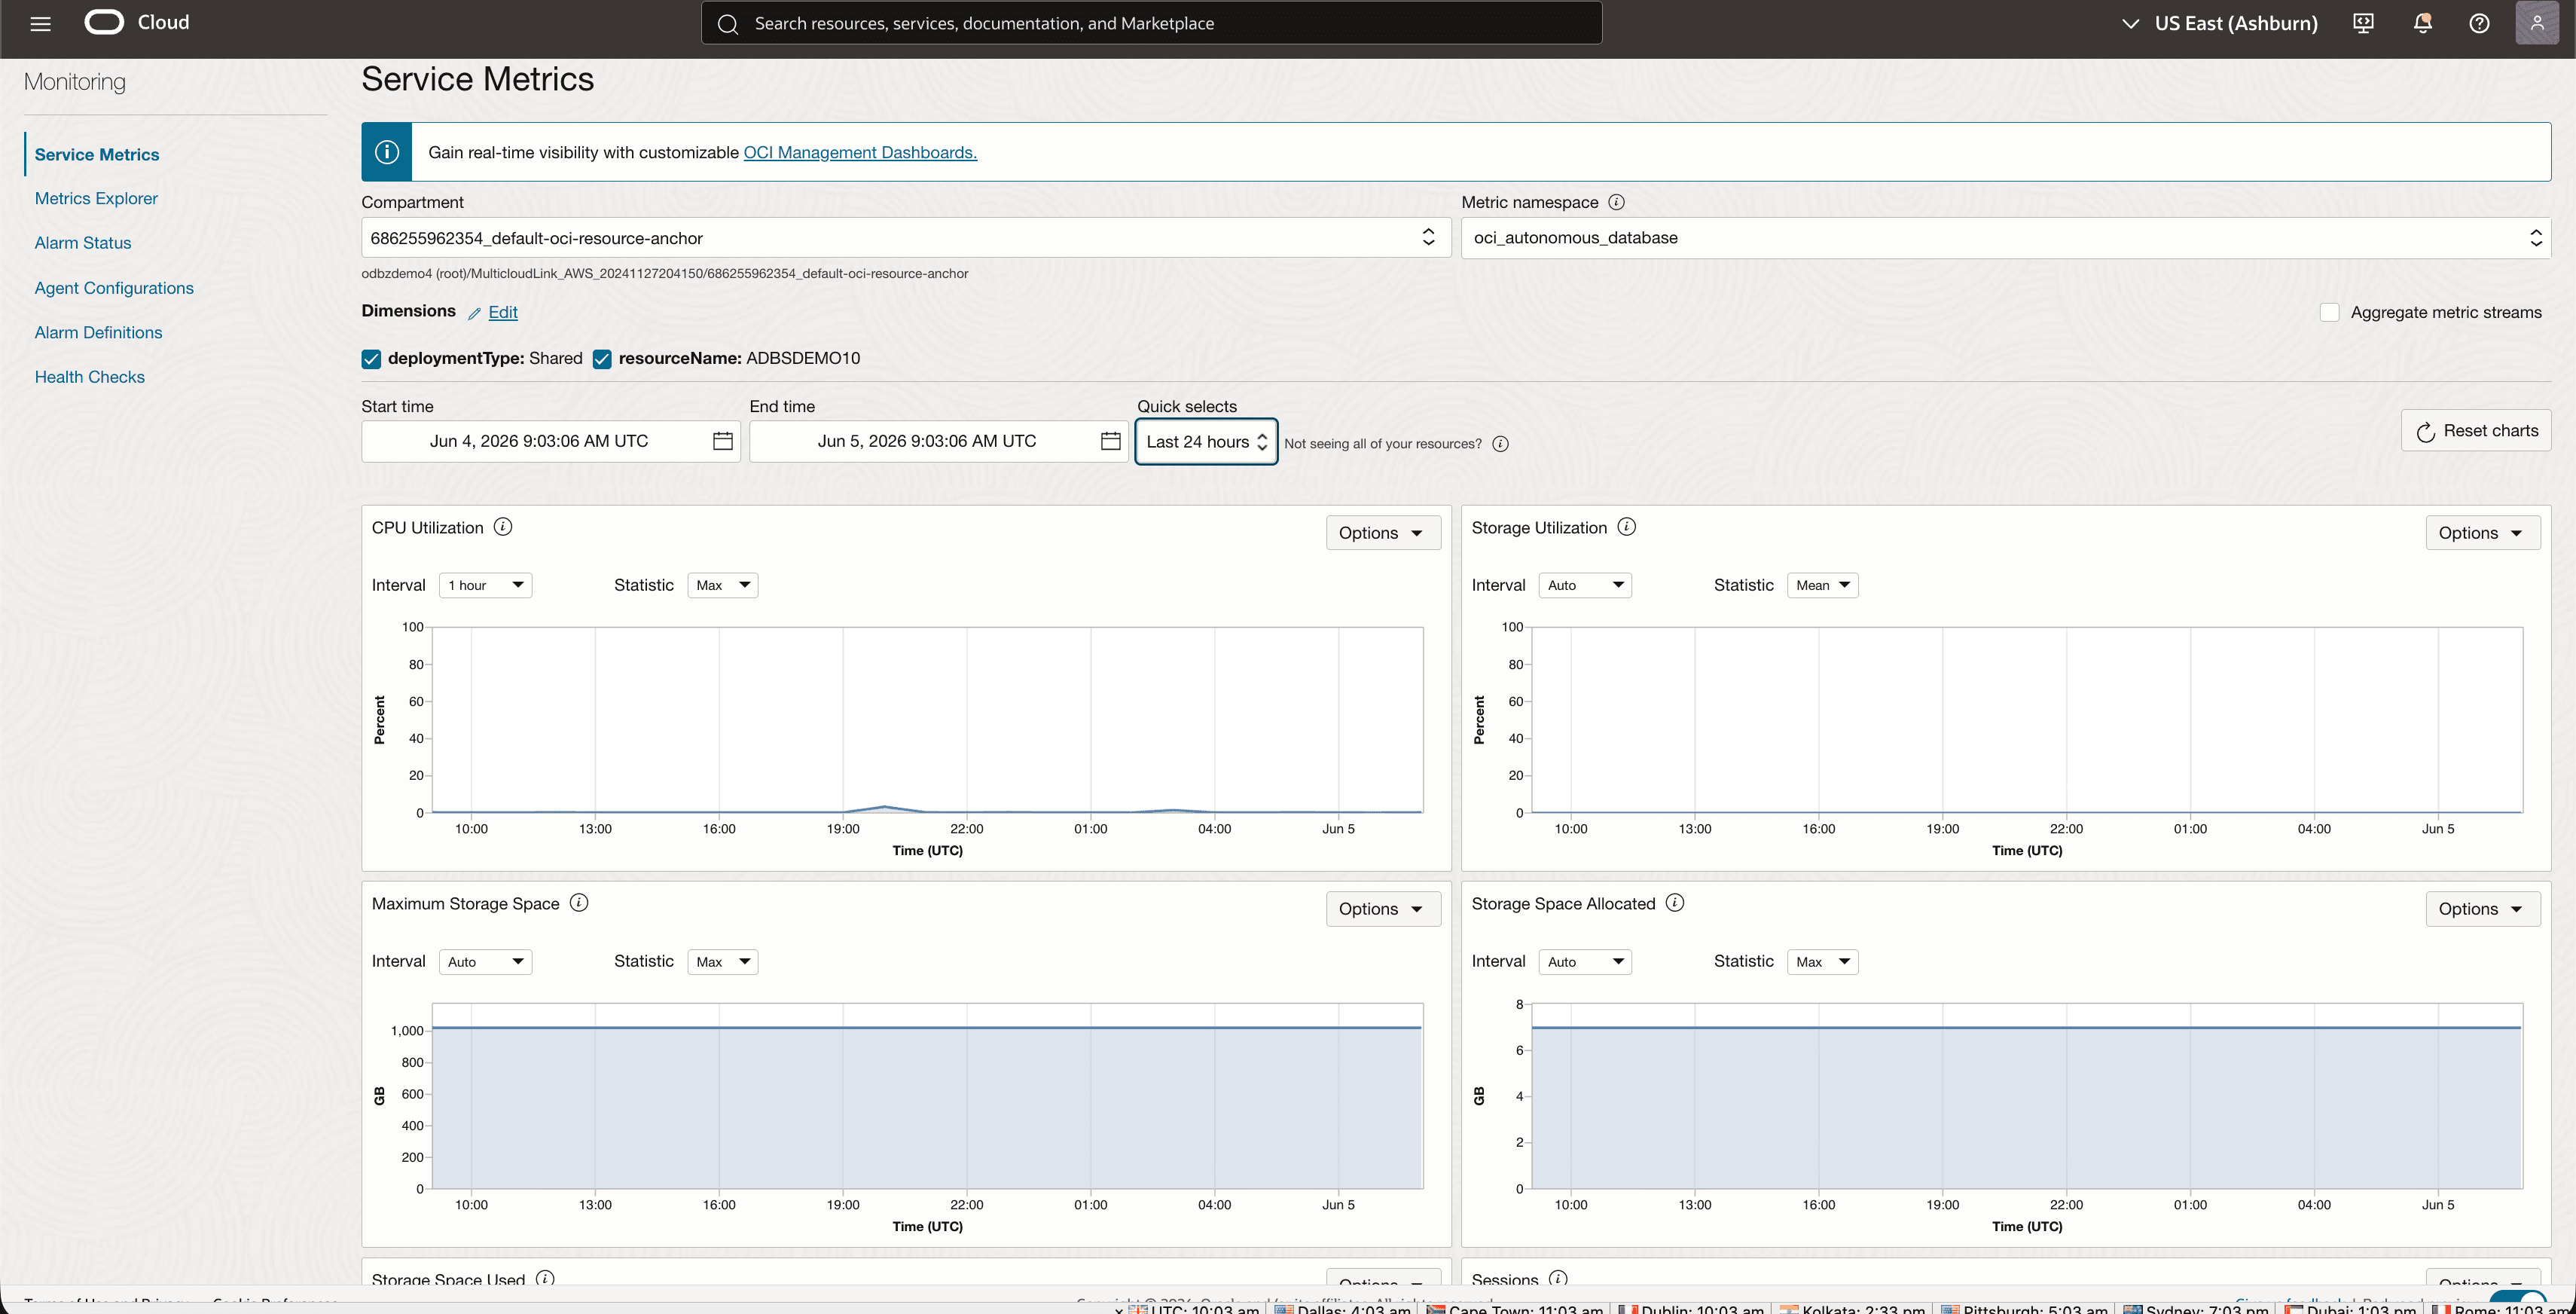2576x1314 pixels.
Task: Click the Reset charts button
Action: (2476, 431)
